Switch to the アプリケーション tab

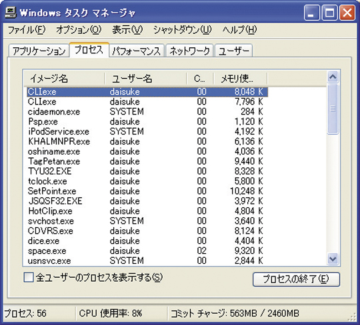pyautogui.click(x=39, y=51)
